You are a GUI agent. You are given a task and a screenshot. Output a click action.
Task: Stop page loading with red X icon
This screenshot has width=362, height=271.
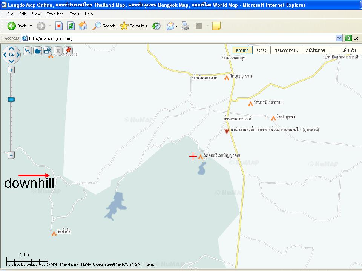(x=59, y=26)
